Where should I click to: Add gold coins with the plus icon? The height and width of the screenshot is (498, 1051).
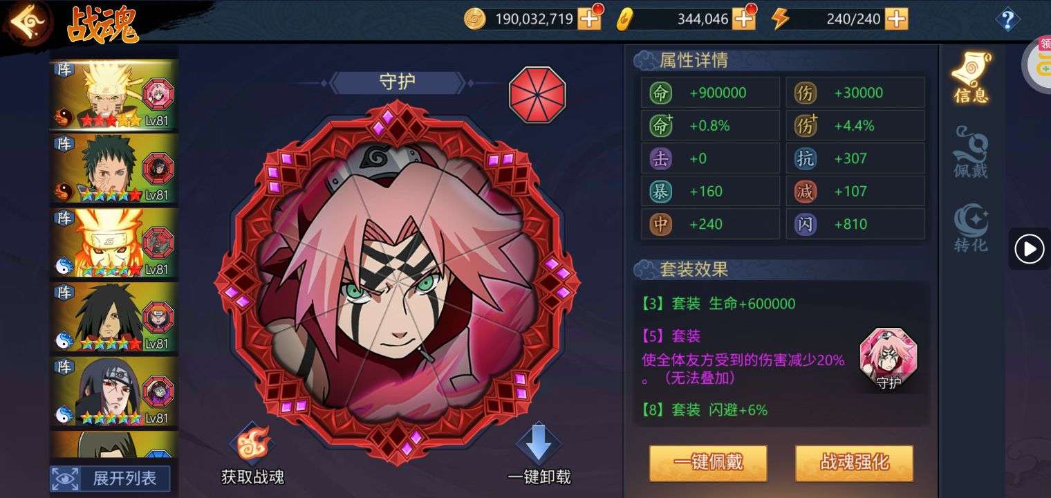pyautogui.click(x=589, y=19)
